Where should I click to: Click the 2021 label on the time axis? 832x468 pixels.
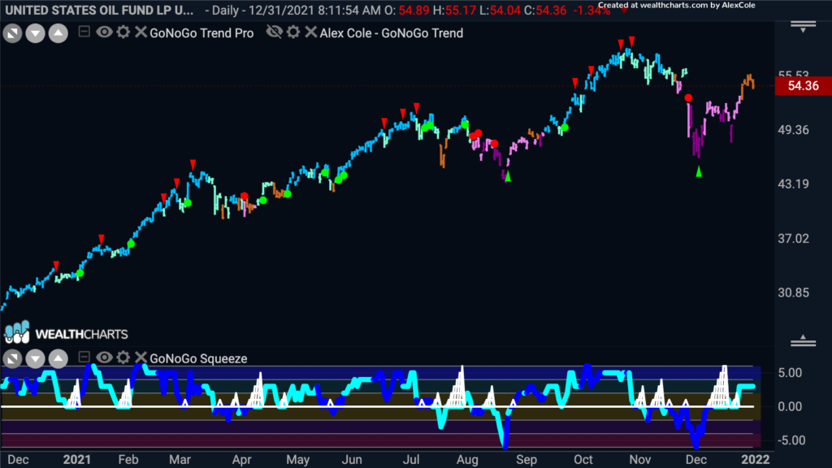coord(77,460)
